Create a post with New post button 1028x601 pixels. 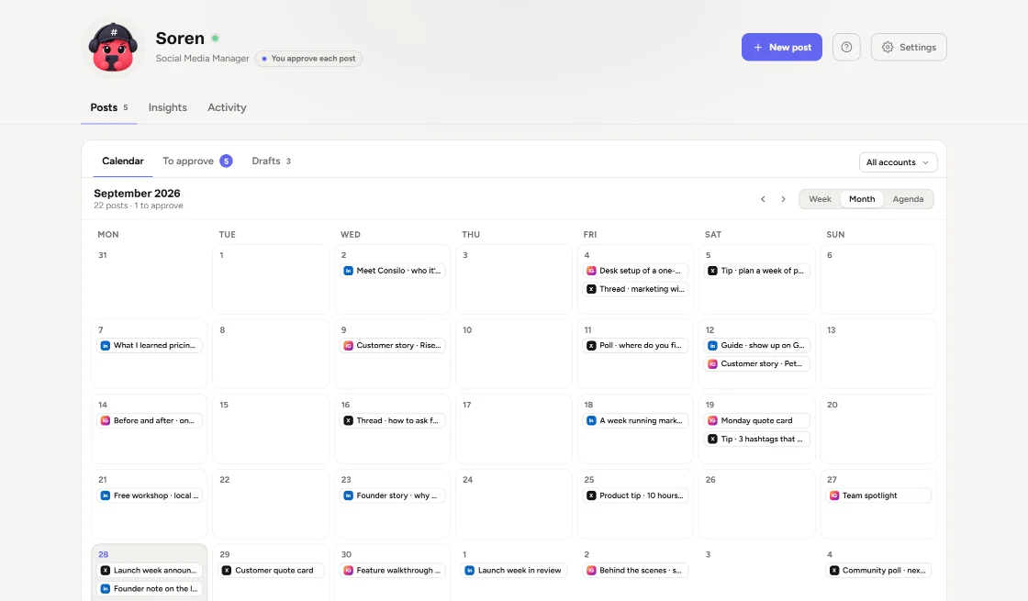(x=781, y=47)
